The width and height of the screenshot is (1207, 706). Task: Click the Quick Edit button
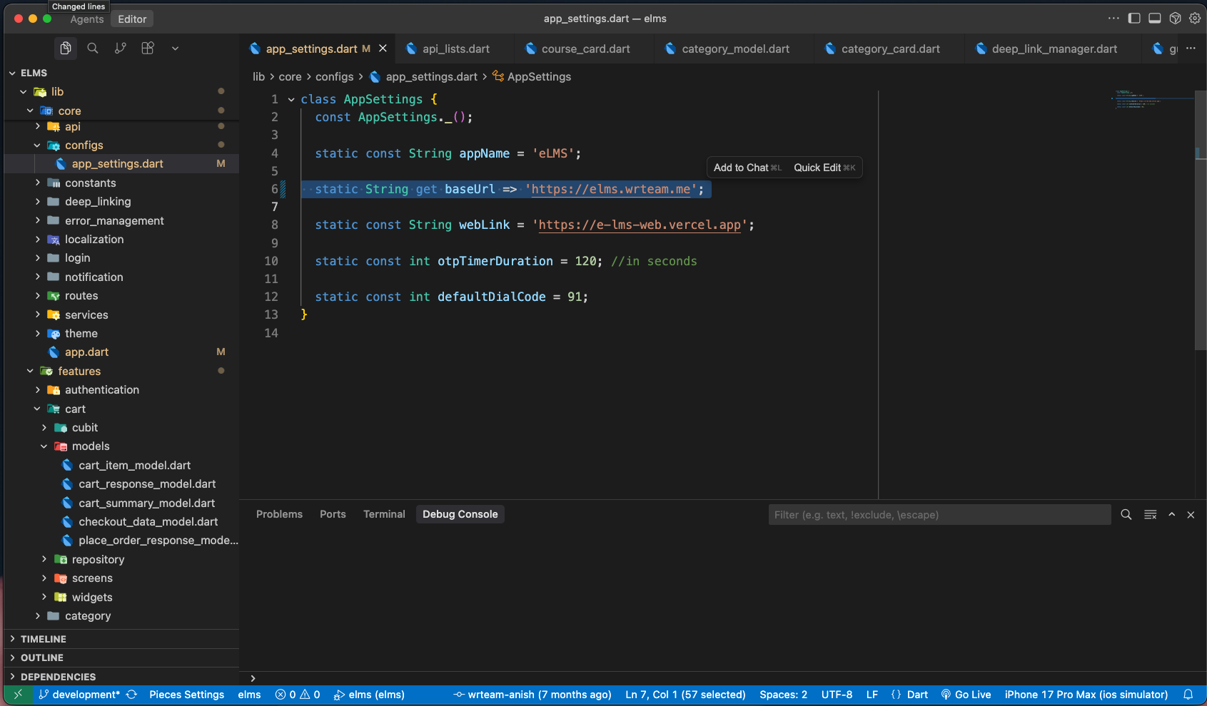pos(824,168)
